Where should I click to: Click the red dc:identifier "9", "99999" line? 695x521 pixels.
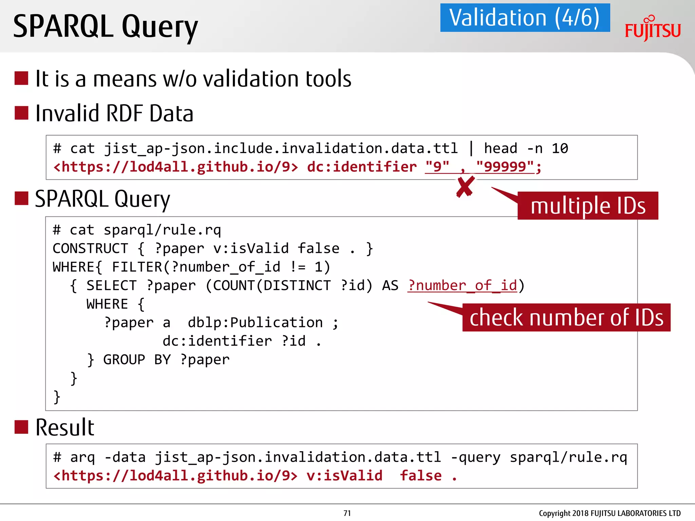click(x=297, y=167)
